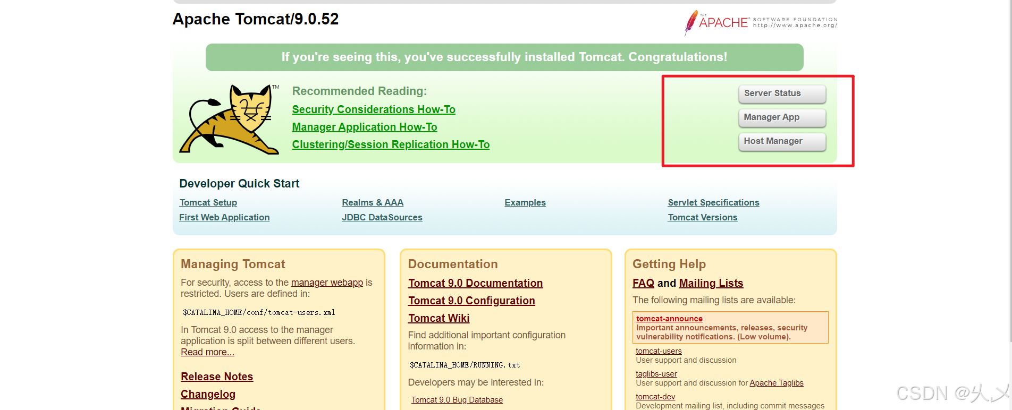The image size is (1012, 410).
Task: Click the Apache Software Foundation logo
Action: 761,23
